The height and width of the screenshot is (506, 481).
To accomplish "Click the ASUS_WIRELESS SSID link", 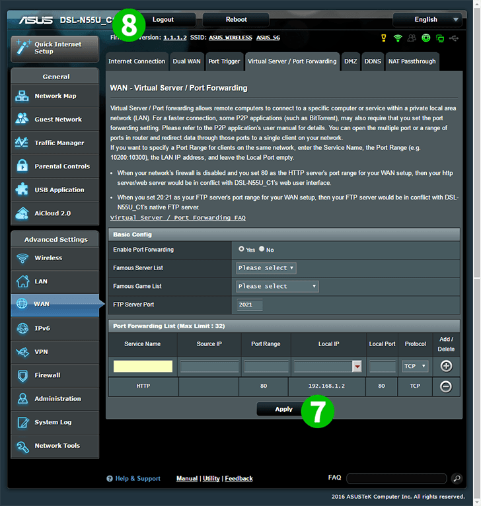I will click(x=231, y=38).
